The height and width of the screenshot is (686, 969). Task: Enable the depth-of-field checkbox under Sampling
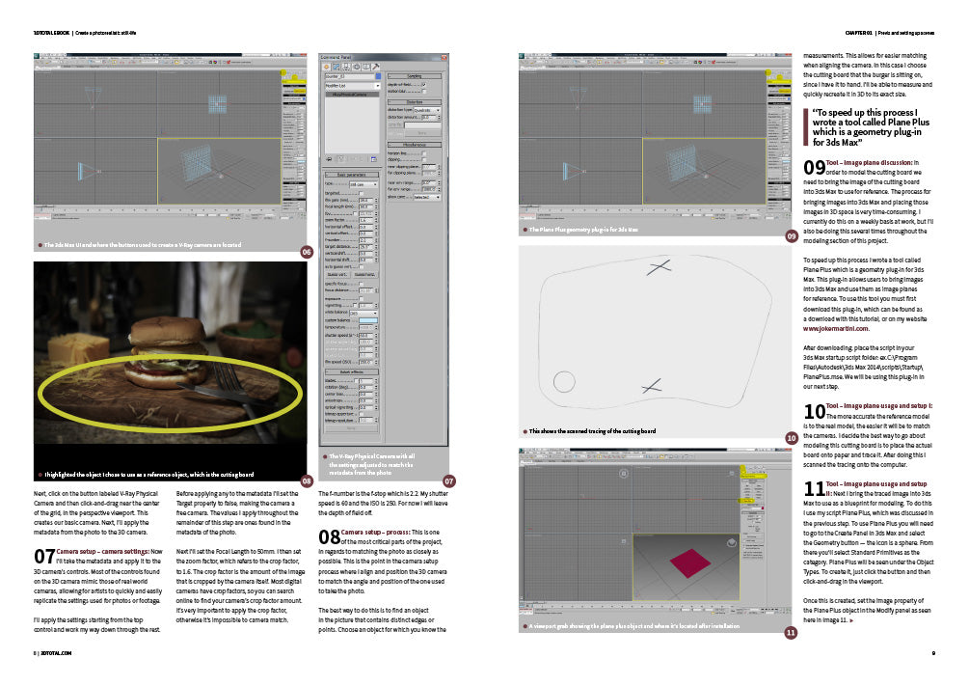[424, 84]
